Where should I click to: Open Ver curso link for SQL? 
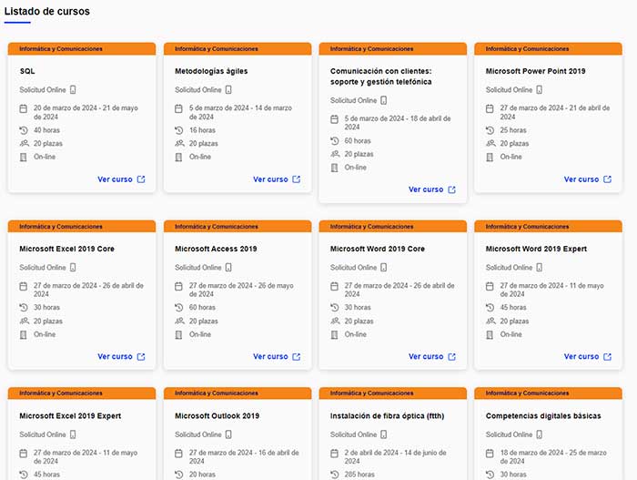[x=115, y=179]
